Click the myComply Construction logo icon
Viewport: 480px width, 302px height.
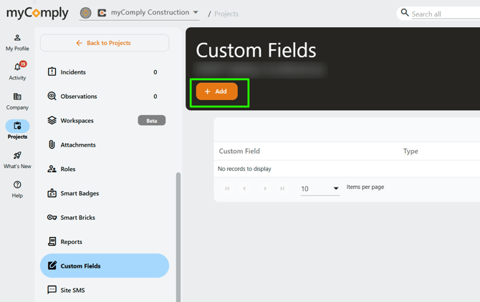pyautogui.click(x=102, y=13)
